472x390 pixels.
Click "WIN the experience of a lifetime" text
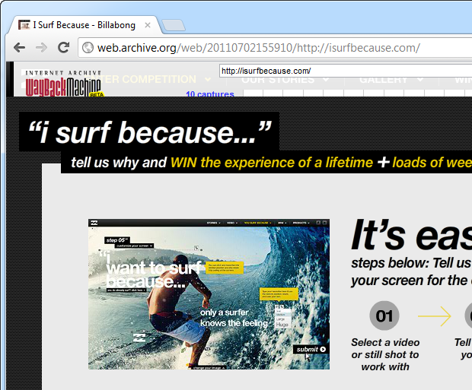272,163
